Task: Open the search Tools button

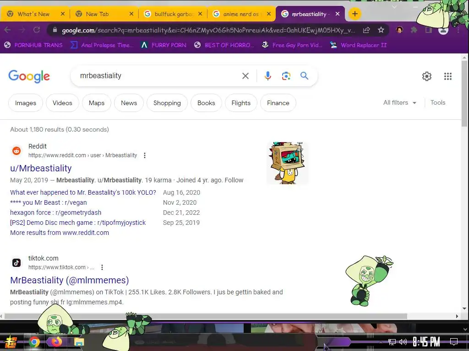Action: [x=437, y=103]
